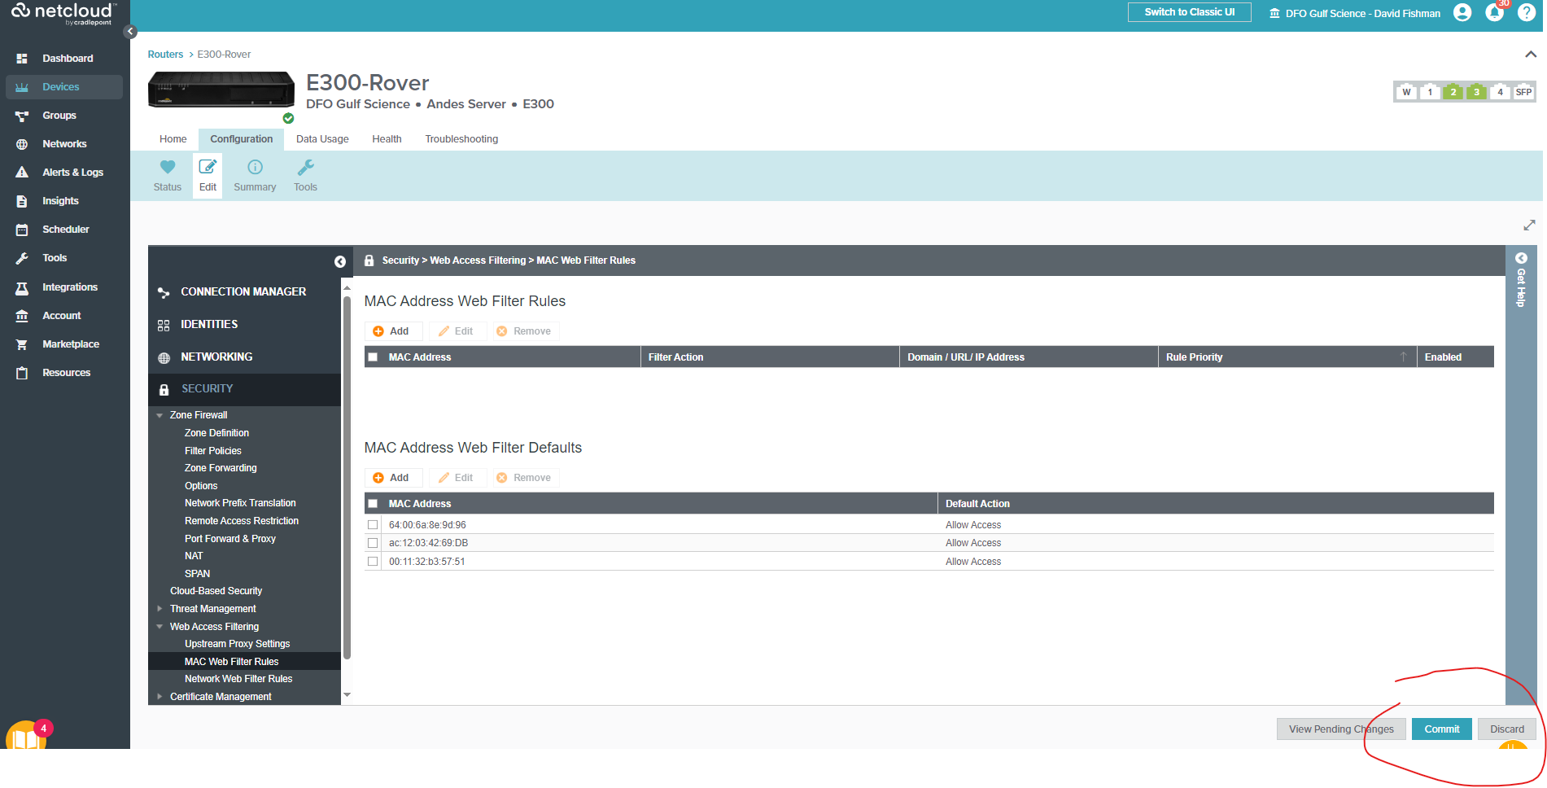Click Commit button
The width and height of the screenshot is (1547, 788).
pyautogui.click(x=1441, y=729)
